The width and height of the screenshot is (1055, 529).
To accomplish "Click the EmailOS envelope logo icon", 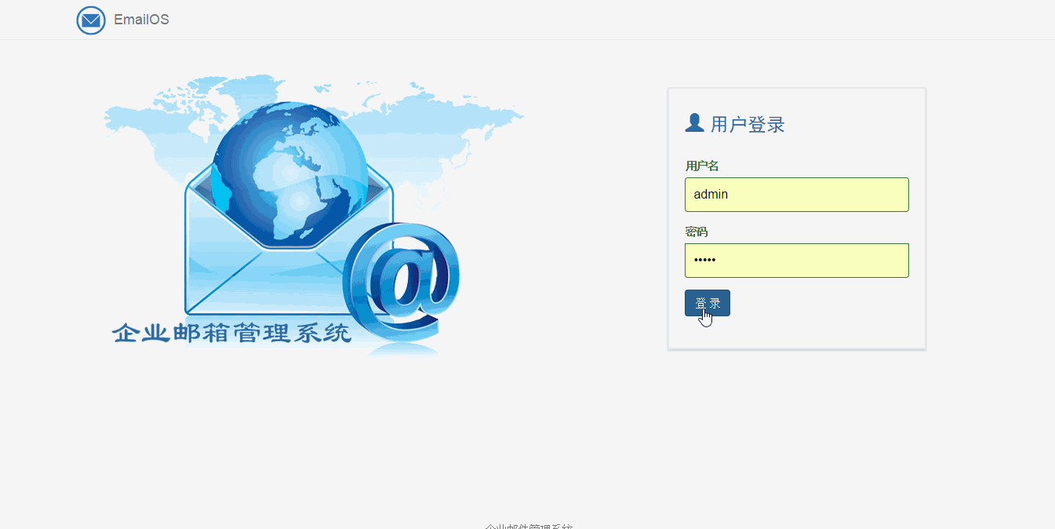I will point(91,20).
